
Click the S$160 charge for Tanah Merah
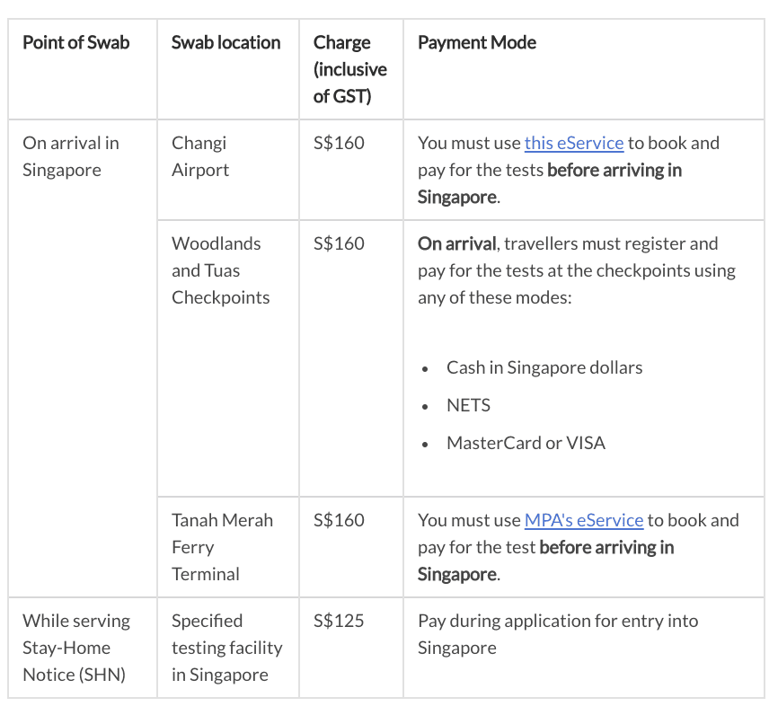(x=339, y=520)
